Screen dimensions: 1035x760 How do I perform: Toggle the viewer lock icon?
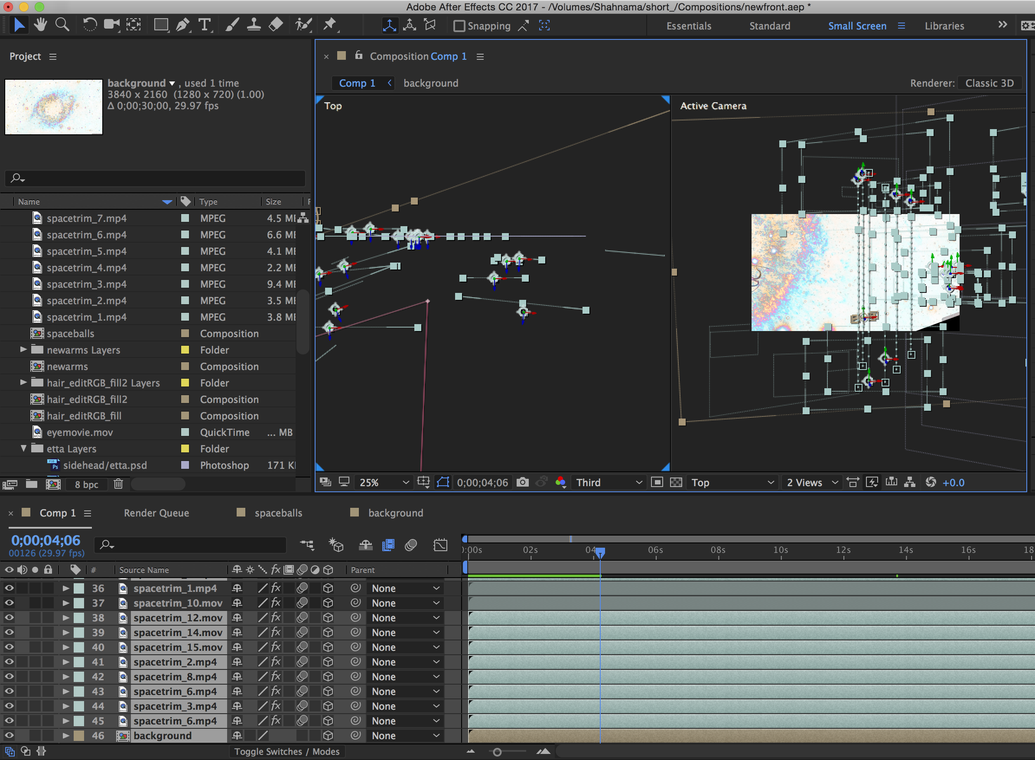358,55
